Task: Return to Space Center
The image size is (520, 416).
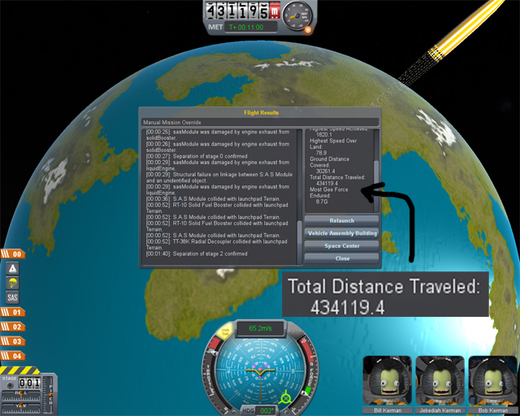Action: click(x=341, y=245)
